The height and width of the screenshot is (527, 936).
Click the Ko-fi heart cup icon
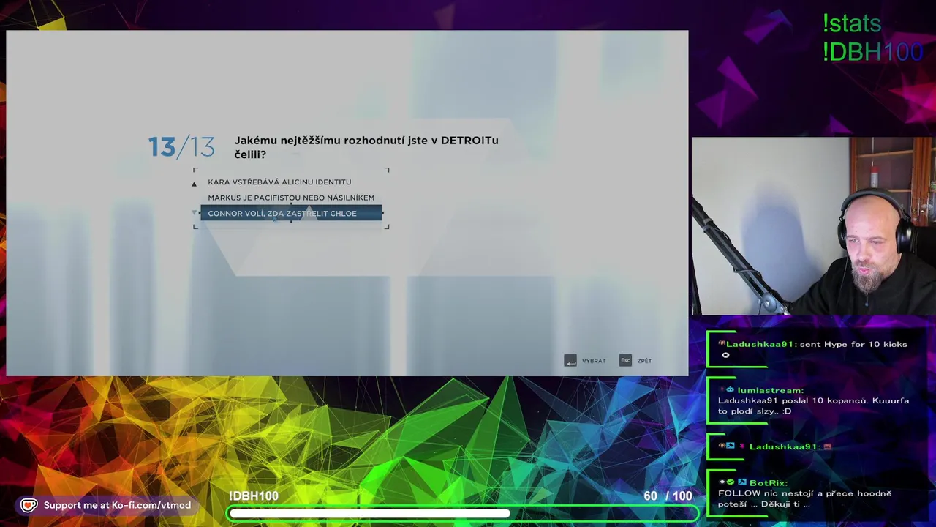tap(29, 505)
